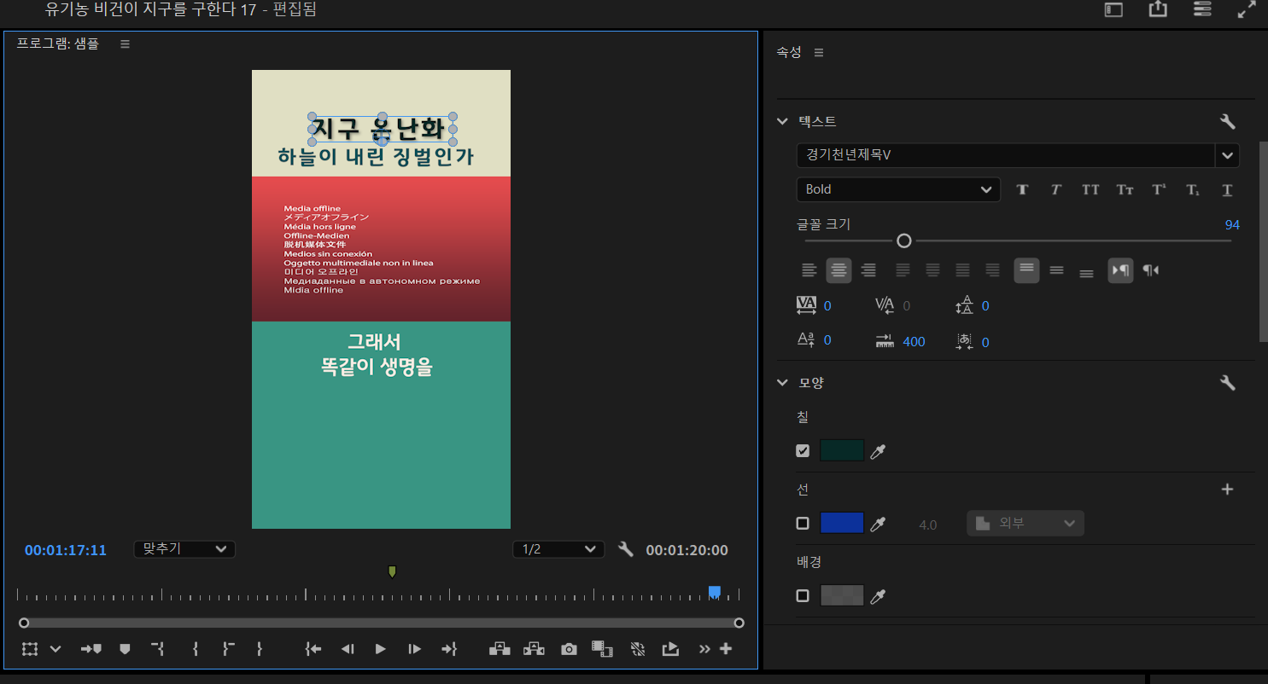Go to In point
The image size is (1268, 684).
[313, 649]
